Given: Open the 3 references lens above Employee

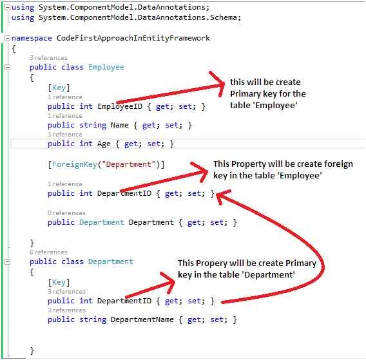Looking at the screenshot, I should pos(48,58).
